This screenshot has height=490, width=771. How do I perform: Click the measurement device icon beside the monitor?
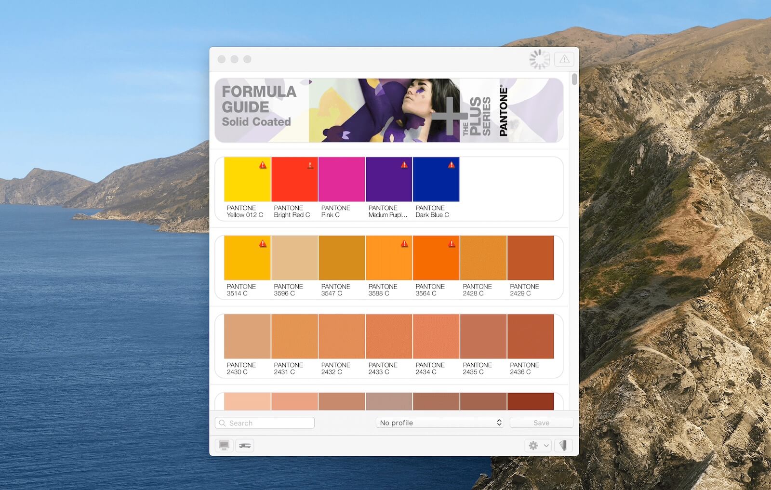pos(245,446)
